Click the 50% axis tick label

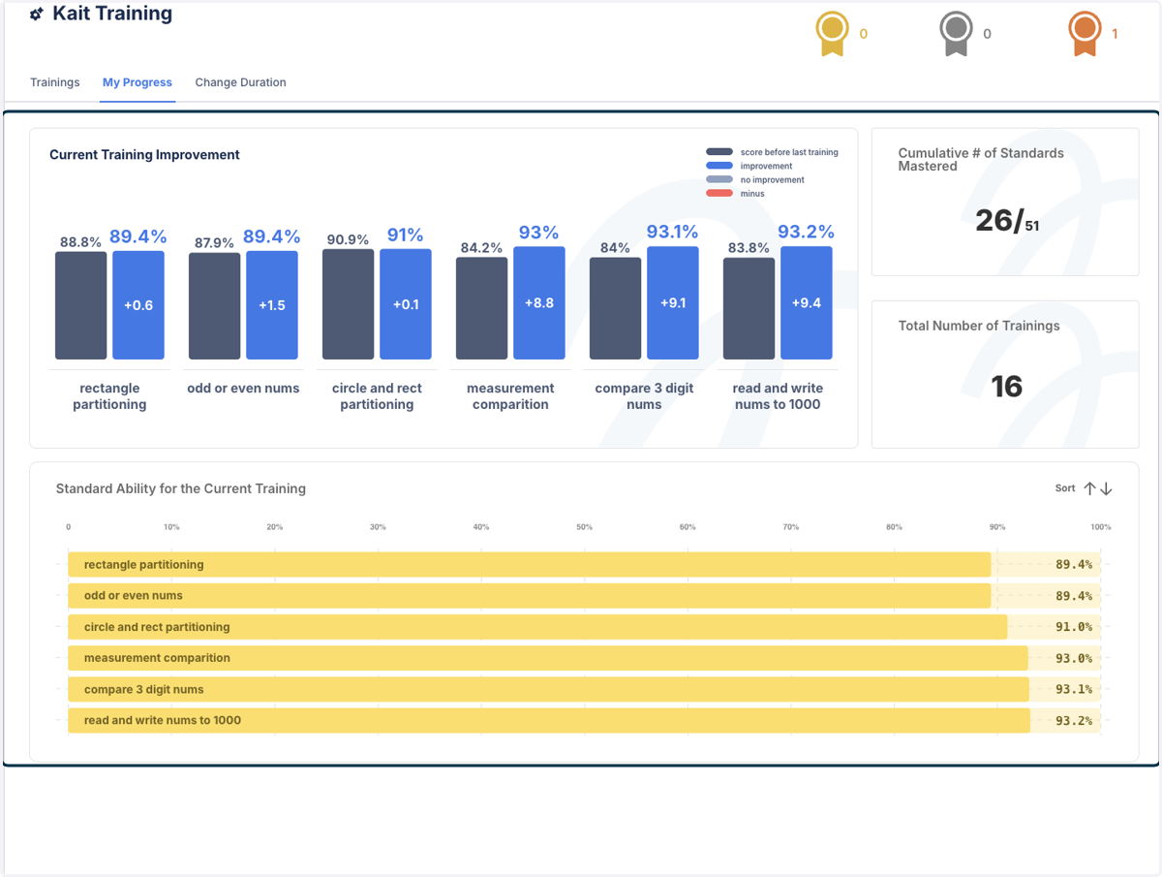point(584,527)
